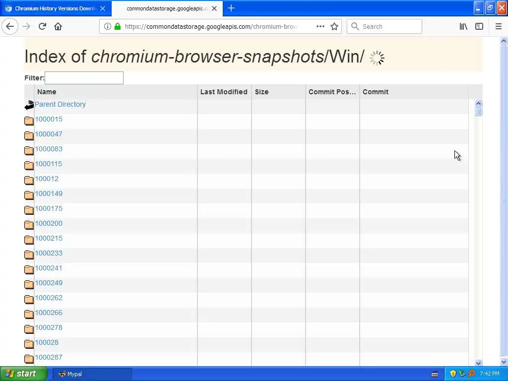Open the Library bookmarks and history icon
The height and width of the screenshot is (381, 508).
[463, 26]
